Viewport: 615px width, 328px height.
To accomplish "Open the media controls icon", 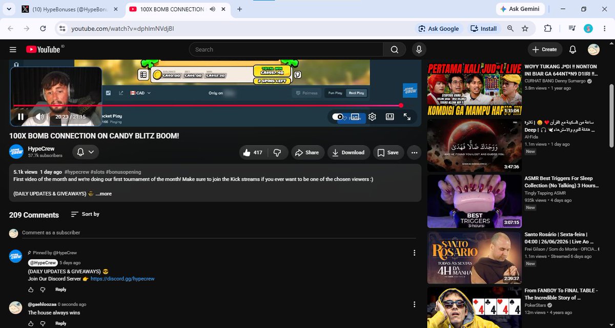I will 572,29.
